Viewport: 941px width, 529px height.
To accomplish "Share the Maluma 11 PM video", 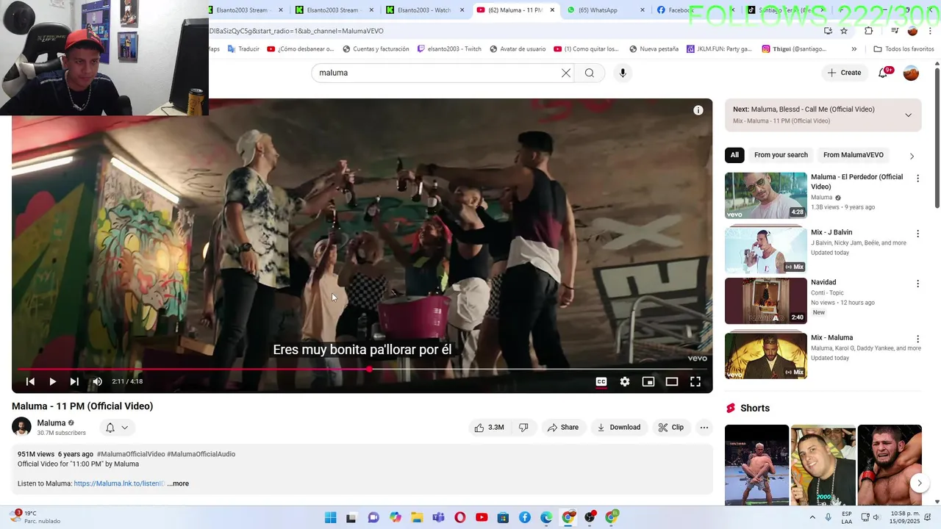I will pos(563,428).
